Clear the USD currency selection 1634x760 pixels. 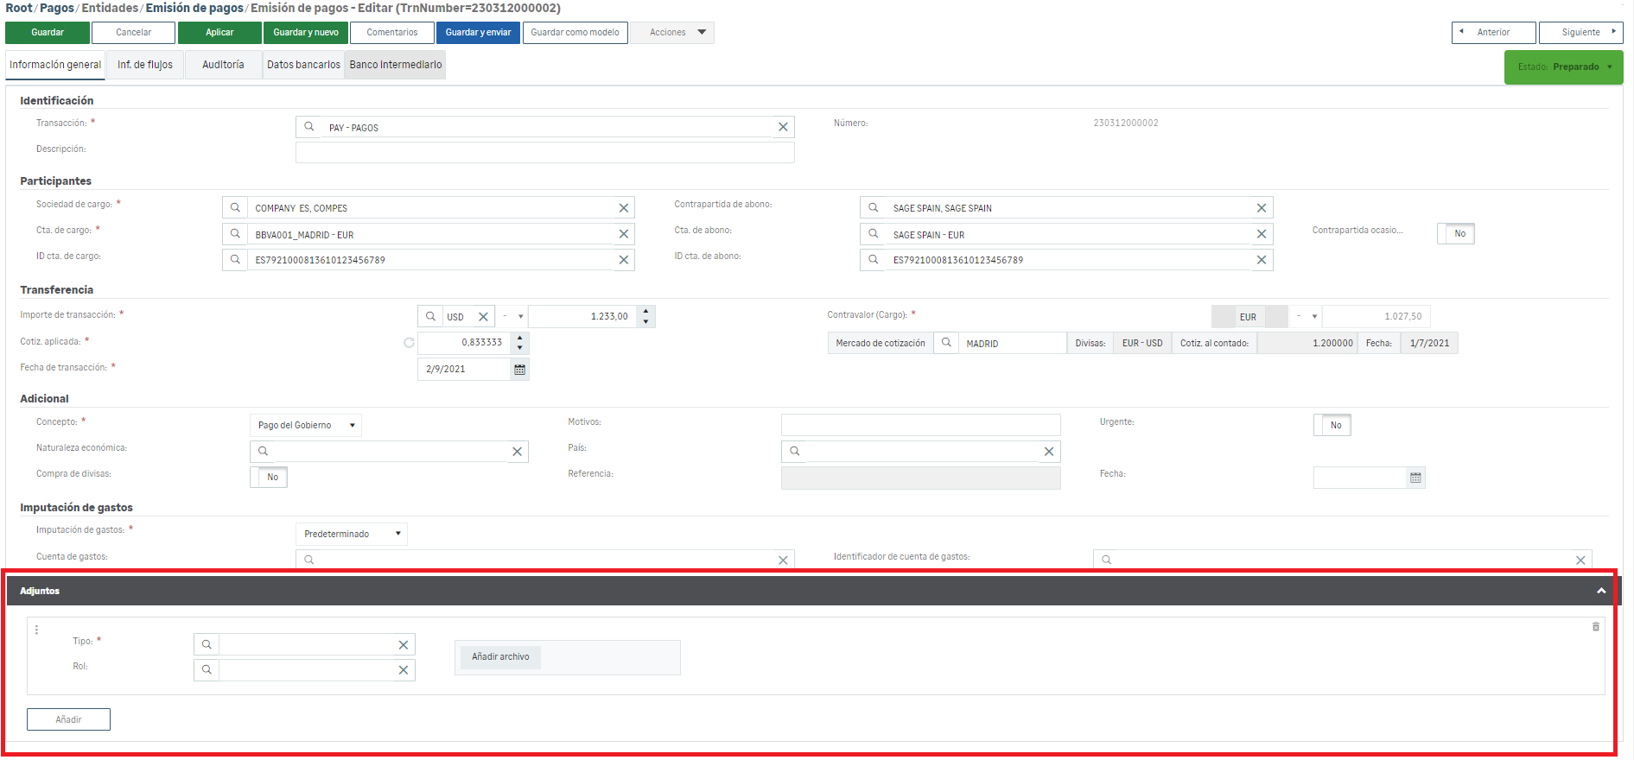pos(483,317)
